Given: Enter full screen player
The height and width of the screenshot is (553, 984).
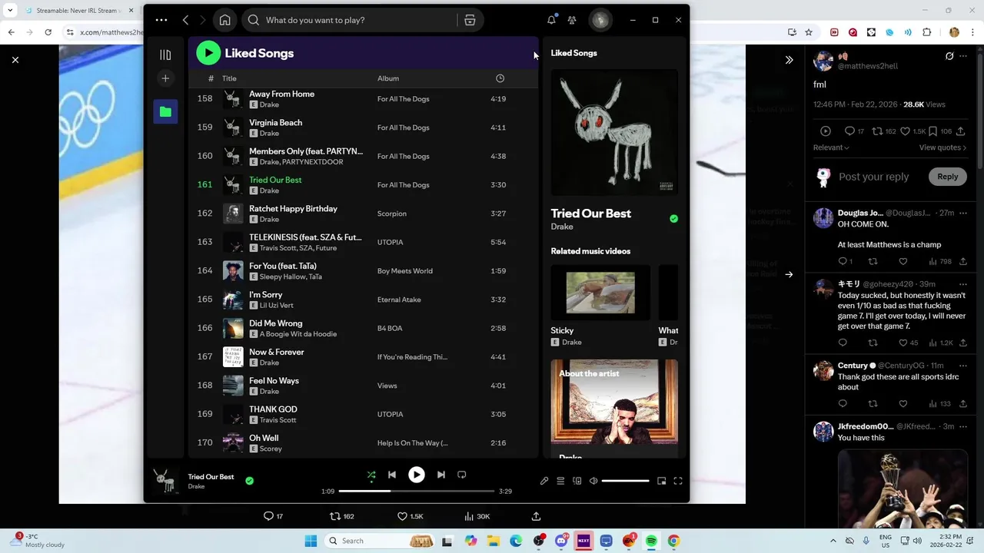Looking at the screenshot, I should tap(678, 481).
